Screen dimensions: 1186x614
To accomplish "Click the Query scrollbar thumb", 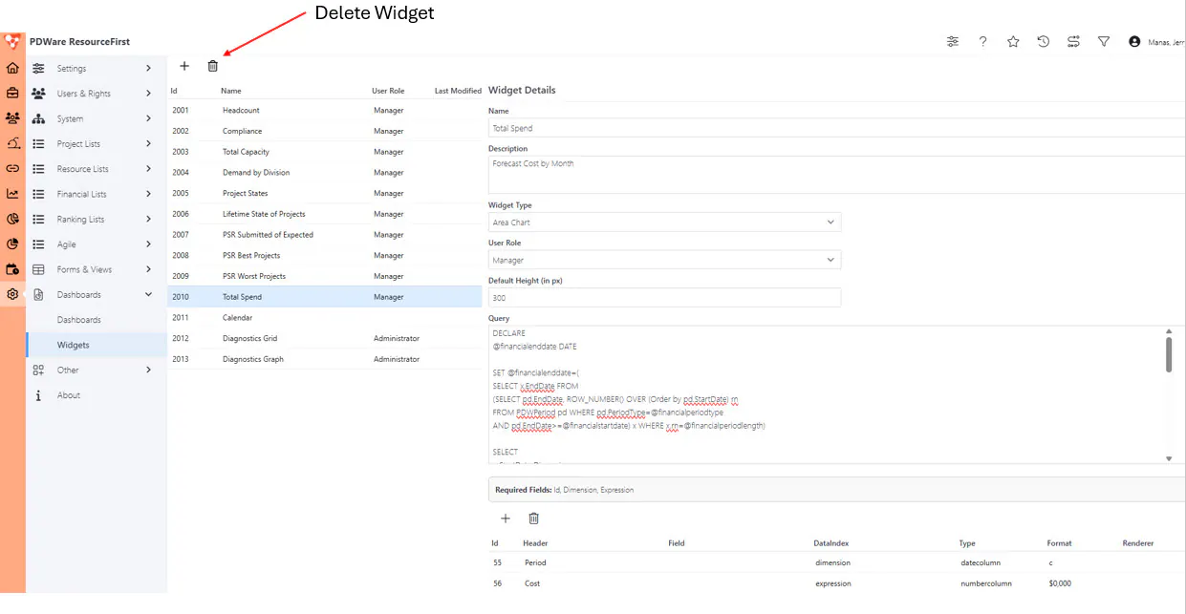I will [x=1169, y=353].
